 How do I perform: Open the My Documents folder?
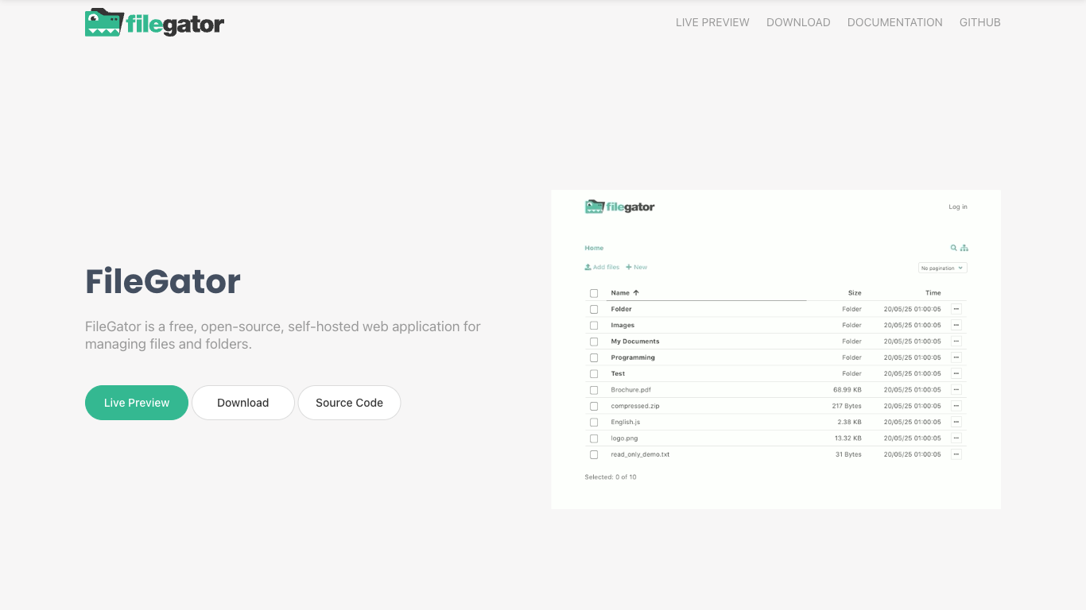635,342
